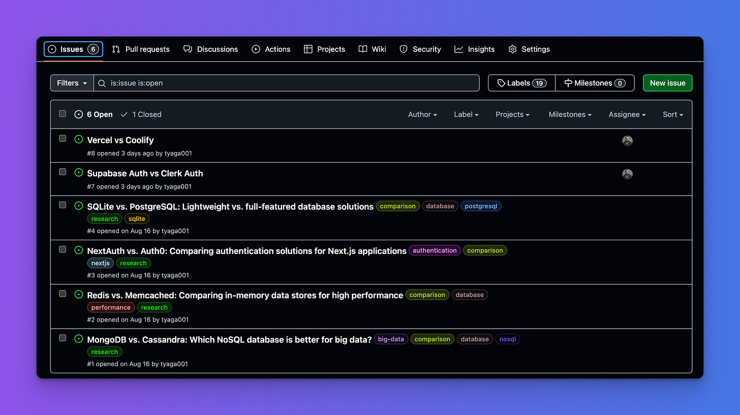
Task: Click the sqlite label tag
Action: (x=137, y=219)
